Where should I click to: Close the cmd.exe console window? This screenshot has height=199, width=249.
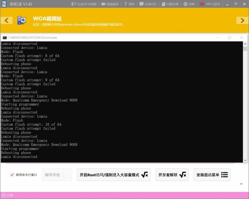click(242, 38)
